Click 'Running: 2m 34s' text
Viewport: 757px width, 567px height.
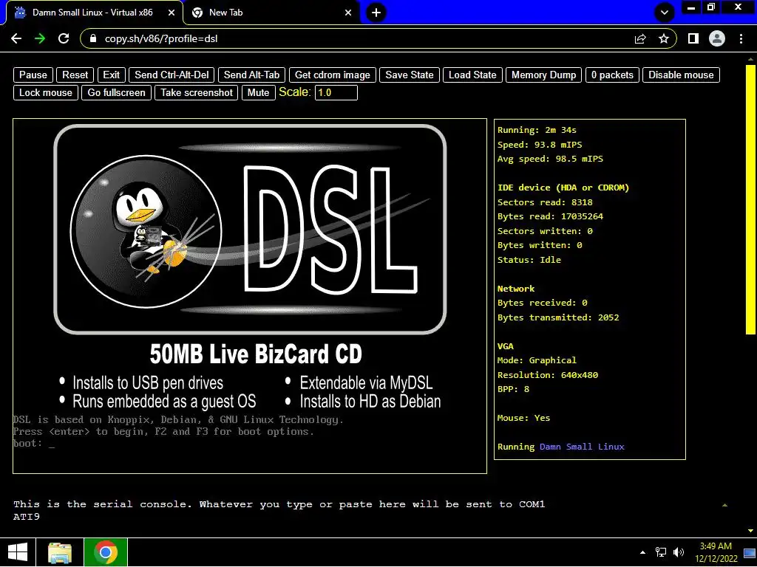(x=537, y=130)
